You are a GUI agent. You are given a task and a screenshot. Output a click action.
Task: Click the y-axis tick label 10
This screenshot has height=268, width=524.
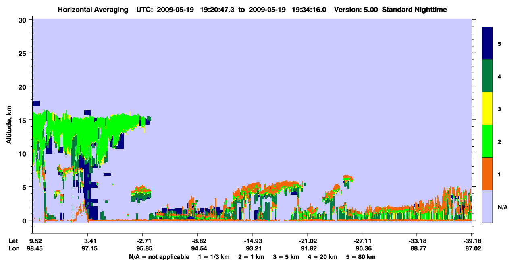23,153
